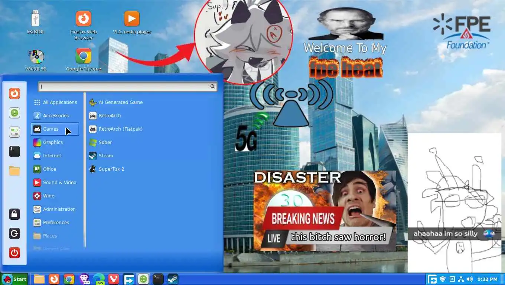Open the VLC media player desktop shortcut
505x285 pixels.
132,22
